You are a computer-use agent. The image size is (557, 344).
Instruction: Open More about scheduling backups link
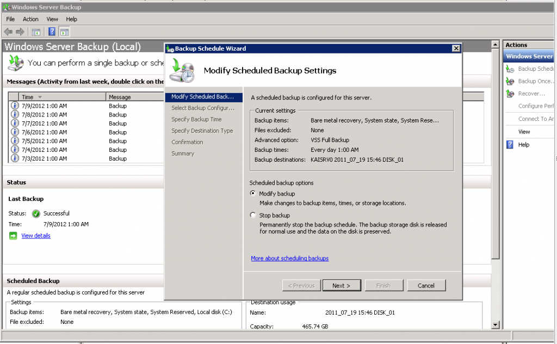(289, 259)
